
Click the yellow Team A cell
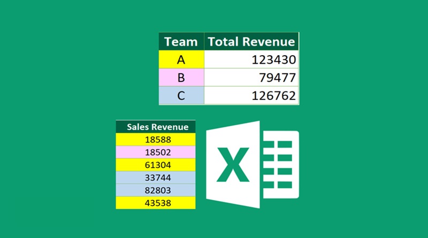tap(181, 59)
